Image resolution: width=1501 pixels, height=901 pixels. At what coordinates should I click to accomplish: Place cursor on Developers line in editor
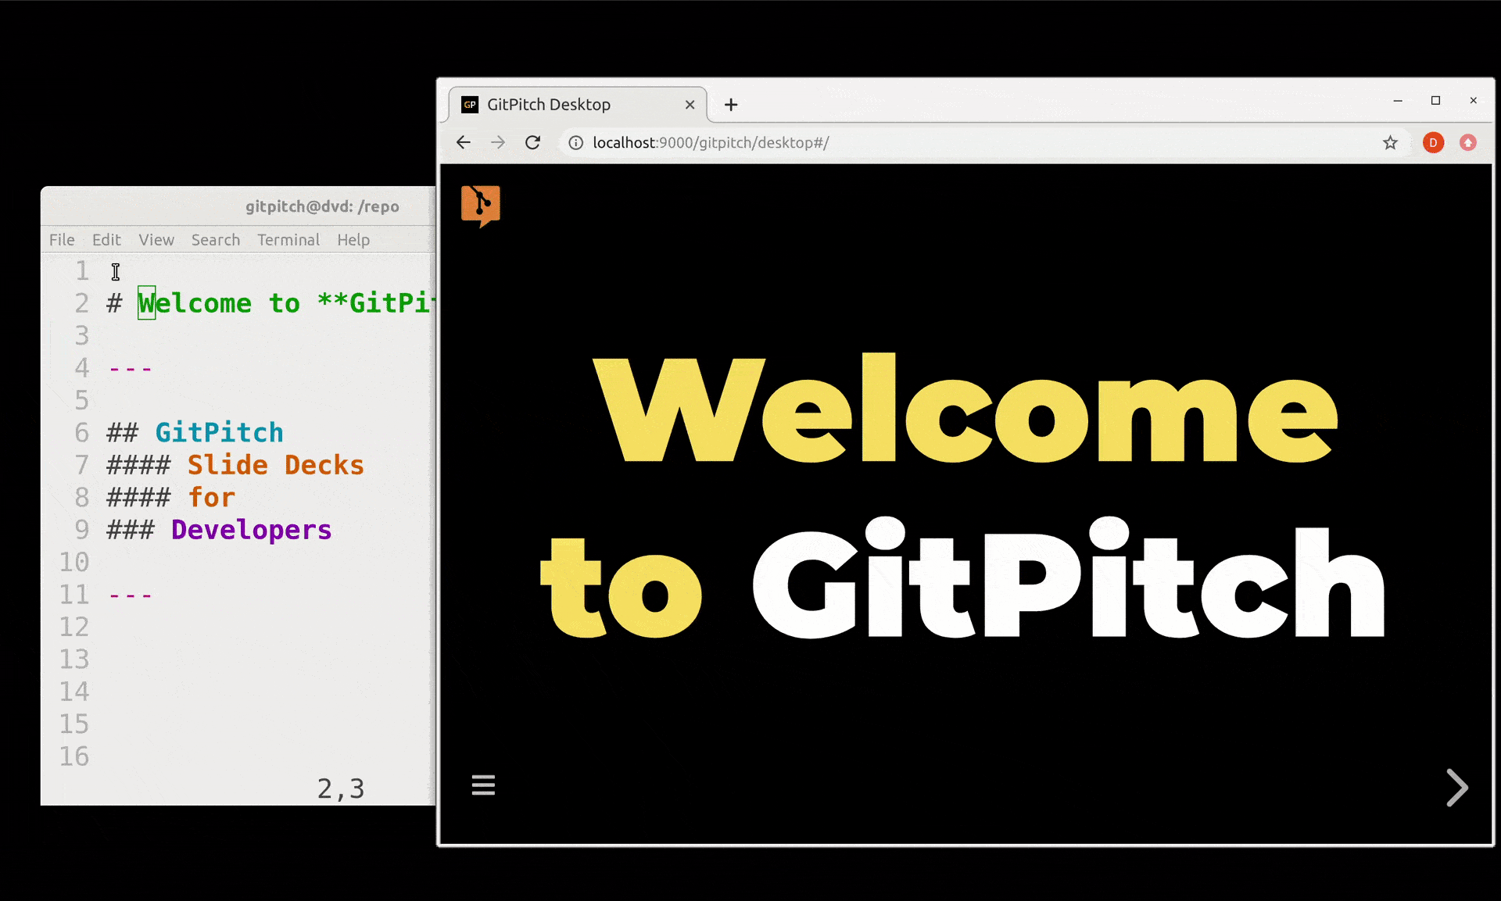[251, 530]
